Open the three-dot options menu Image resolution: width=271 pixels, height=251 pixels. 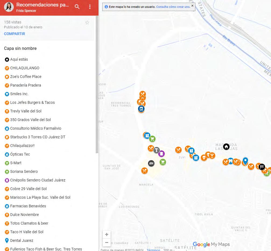pos(90,7)
